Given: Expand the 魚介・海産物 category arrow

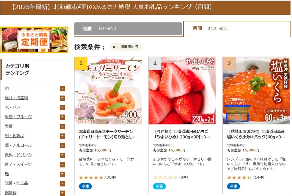Looking at the screenshot, I should point(62,98).
